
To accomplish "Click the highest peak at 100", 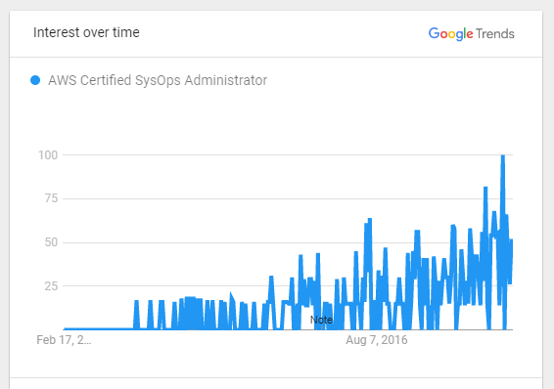I will click(x=503, y=155).
